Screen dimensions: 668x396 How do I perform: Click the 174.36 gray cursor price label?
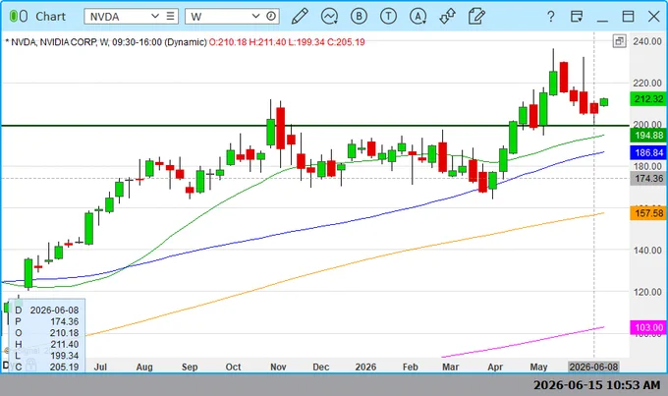click(648, 179)
